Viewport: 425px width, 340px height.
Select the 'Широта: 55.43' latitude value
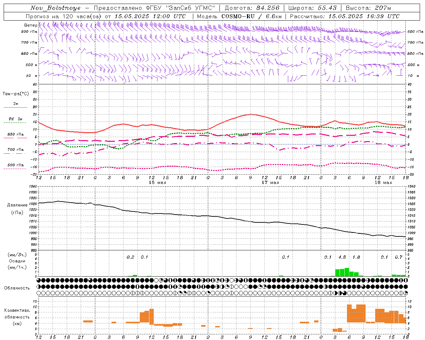[312, 8]
